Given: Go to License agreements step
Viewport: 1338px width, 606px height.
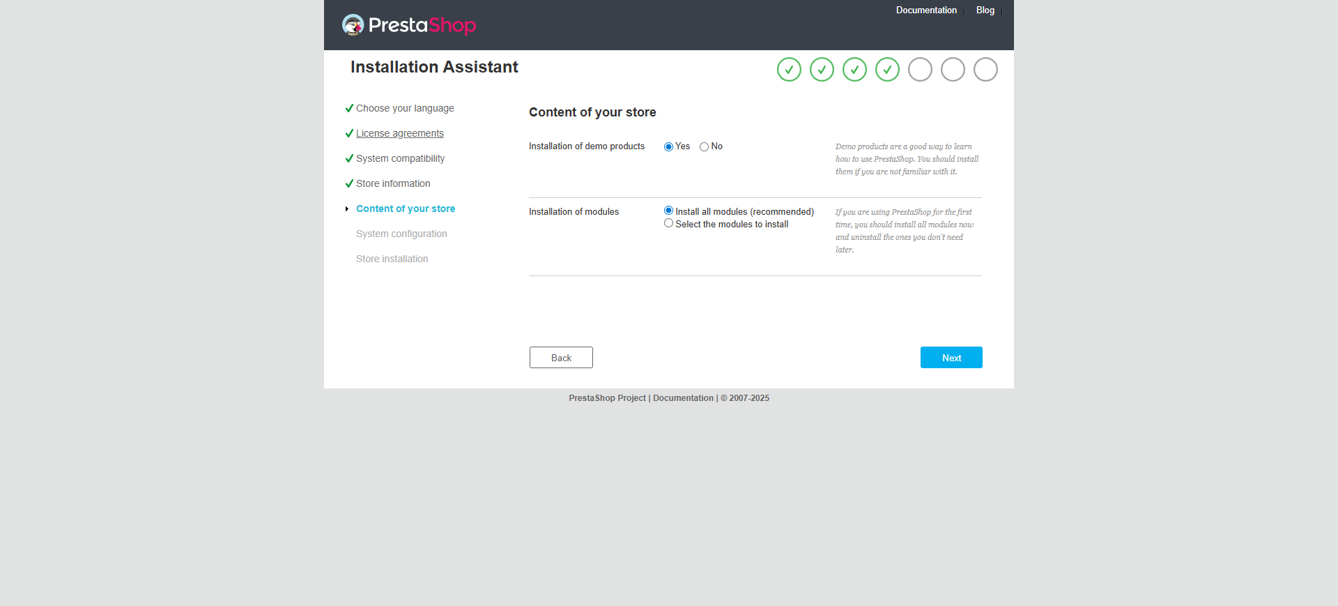Looking at the screenshot, I should tap(399, 133).
